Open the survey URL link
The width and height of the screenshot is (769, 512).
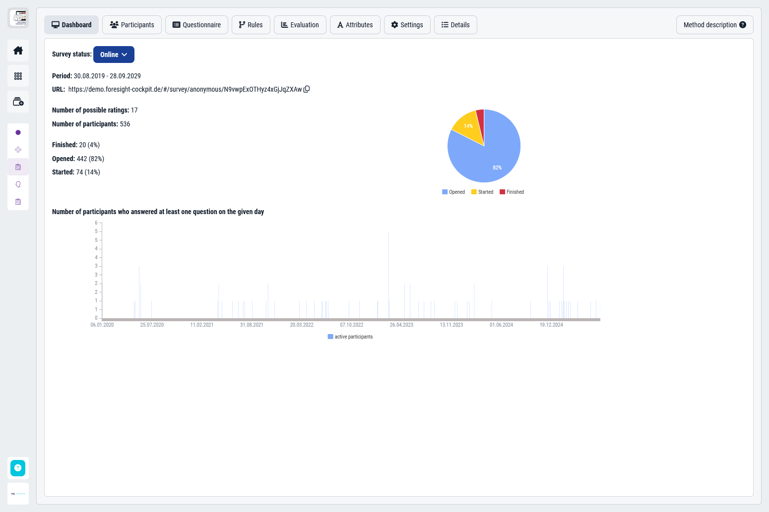coord(185,90)
